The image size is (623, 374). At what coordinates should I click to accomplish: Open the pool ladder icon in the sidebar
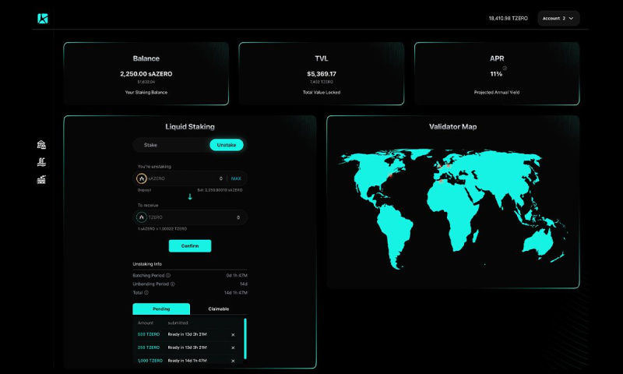[41, 162]
